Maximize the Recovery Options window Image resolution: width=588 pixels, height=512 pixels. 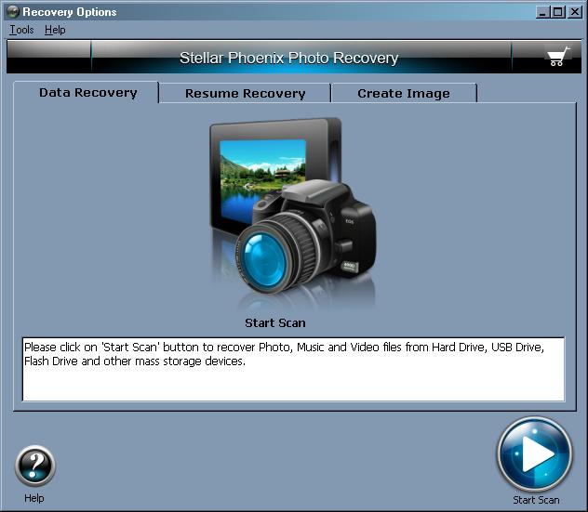(557, 12)
